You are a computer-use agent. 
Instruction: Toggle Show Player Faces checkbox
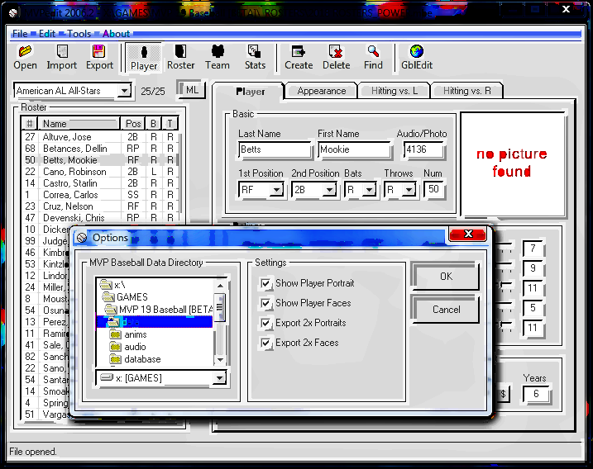tap(265, 303)
